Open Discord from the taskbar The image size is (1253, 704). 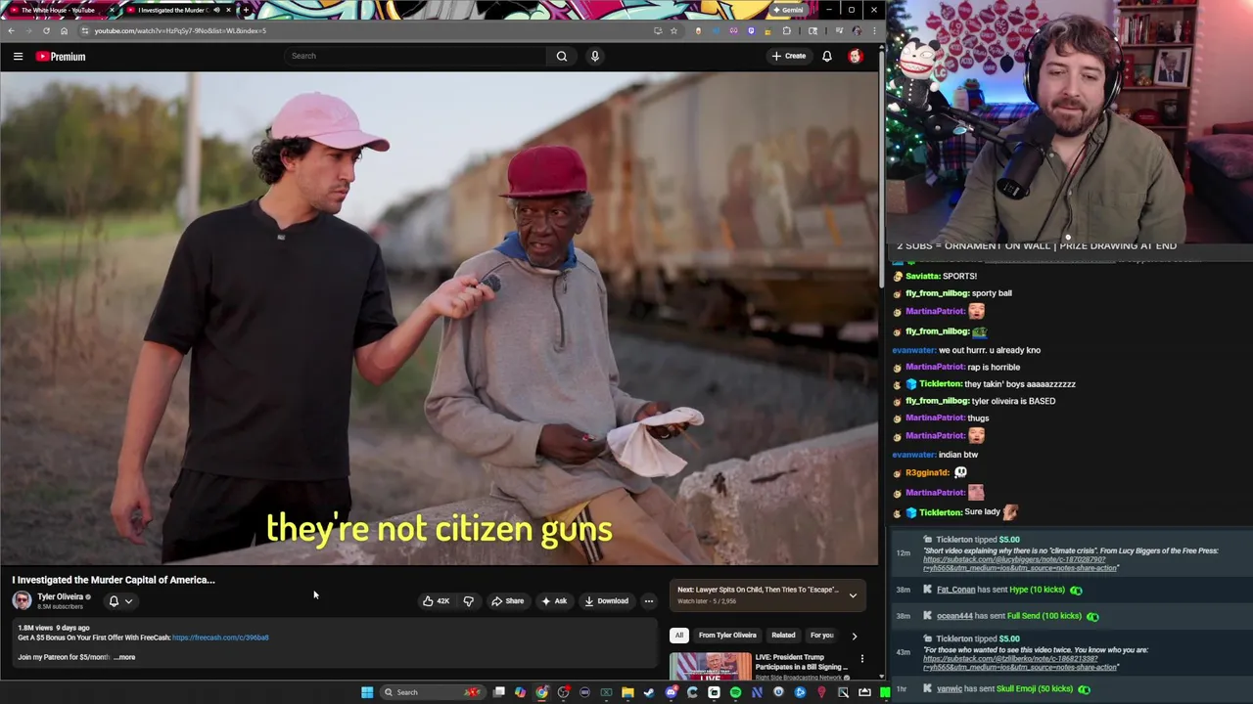(671, 692)
